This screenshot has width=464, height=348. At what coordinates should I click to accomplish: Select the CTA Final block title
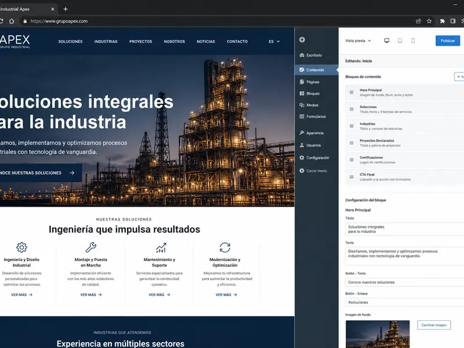tap(367, 175)
